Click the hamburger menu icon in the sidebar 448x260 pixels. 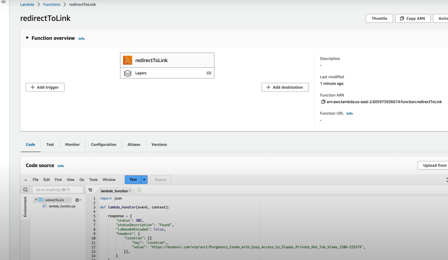click(x=4, y=2)
